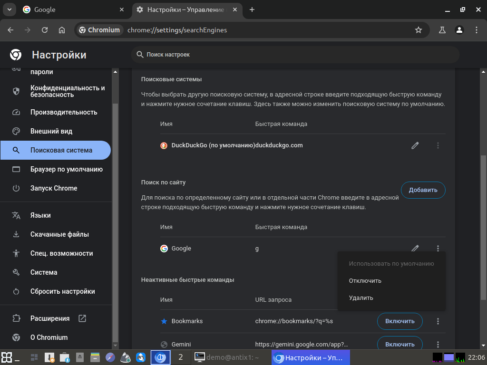
Task: Reload the page with refresh icon
Action: pos(45,30)
